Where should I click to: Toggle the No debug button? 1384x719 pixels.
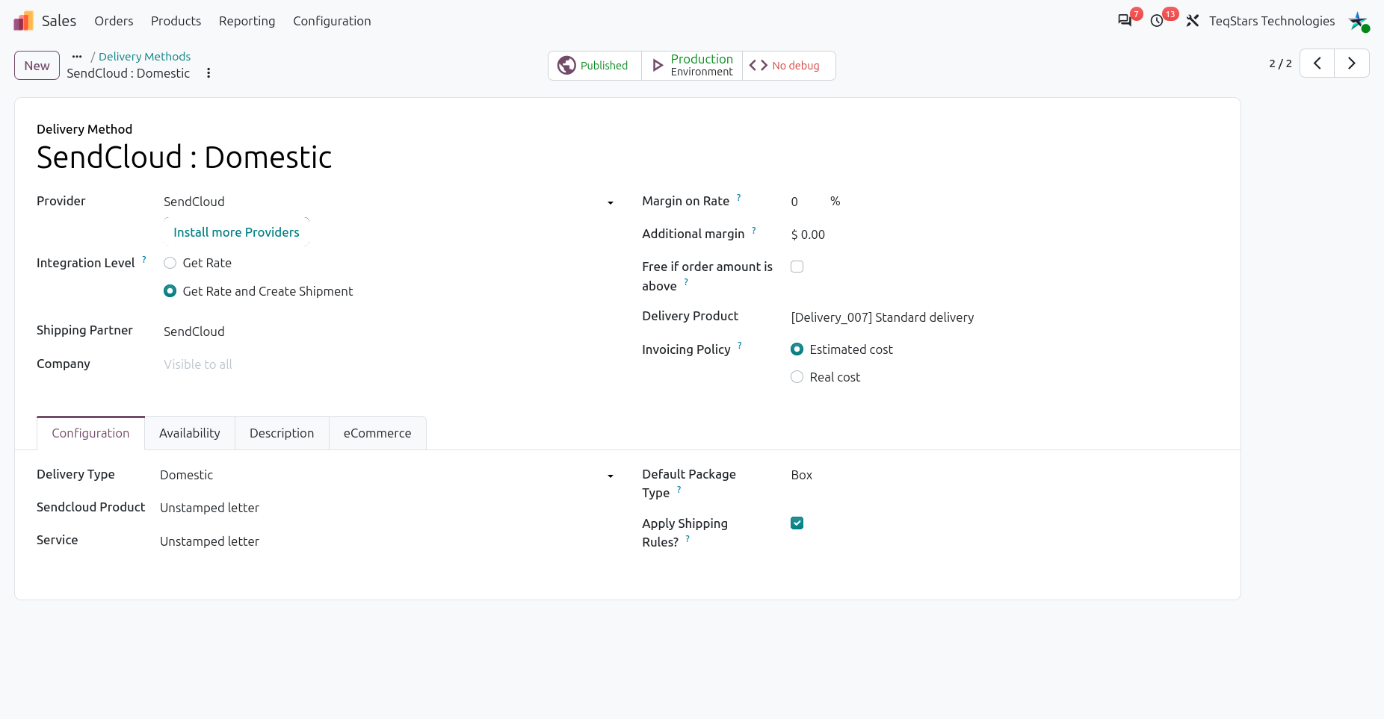tap(789, 66)
